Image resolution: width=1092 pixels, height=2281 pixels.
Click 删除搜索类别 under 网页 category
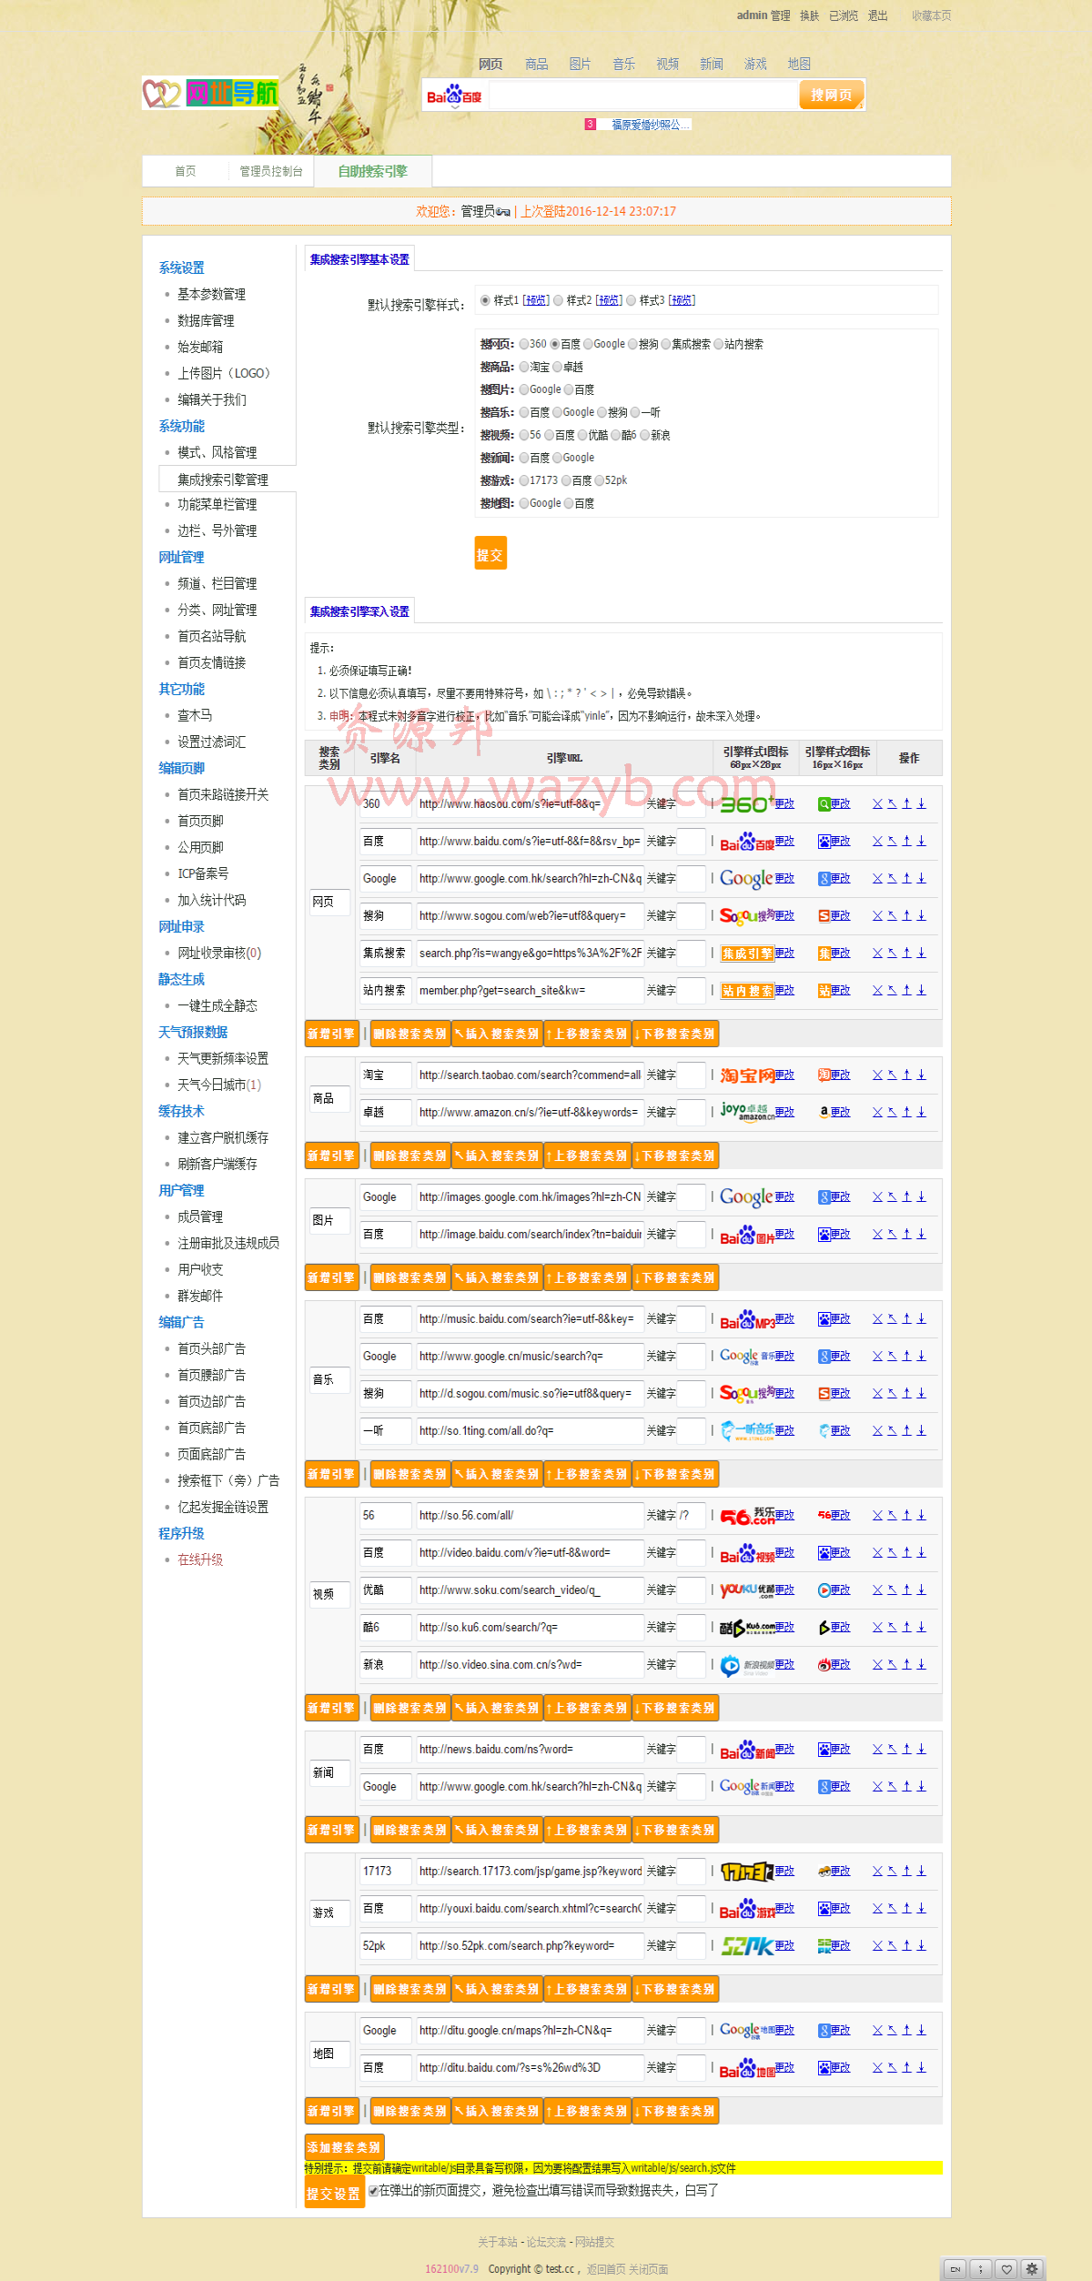point(409,1034)
